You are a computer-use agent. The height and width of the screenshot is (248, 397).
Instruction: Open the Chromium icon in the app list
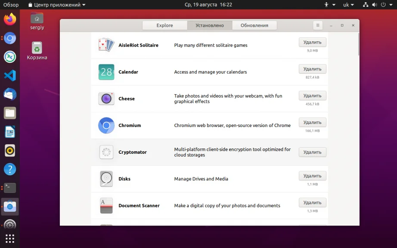click(x=106, y=125)
